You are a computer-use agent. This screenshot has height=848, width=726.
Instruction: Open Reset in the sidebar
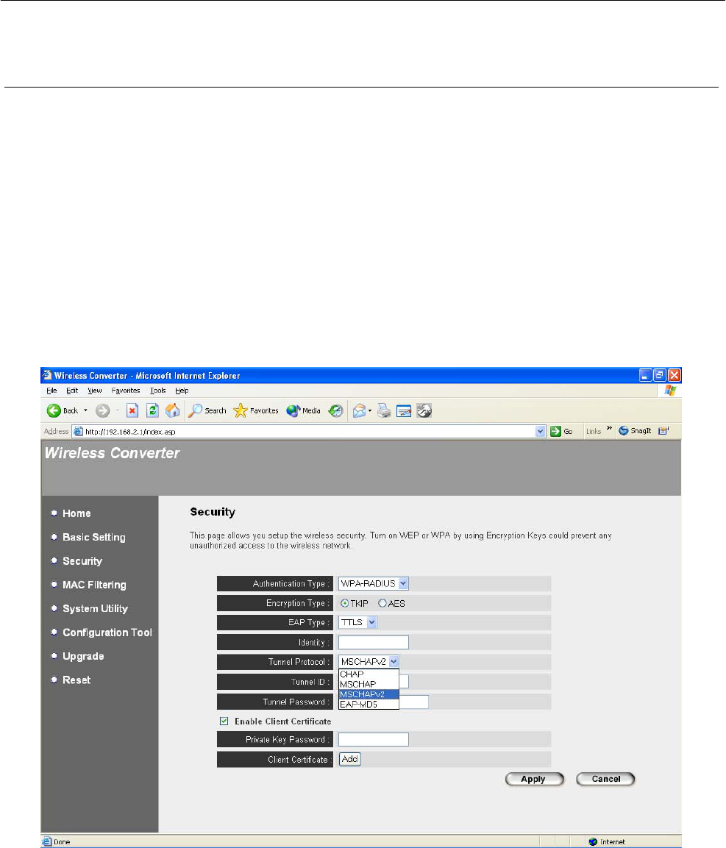pyautogui.click(x=76, y=680)
